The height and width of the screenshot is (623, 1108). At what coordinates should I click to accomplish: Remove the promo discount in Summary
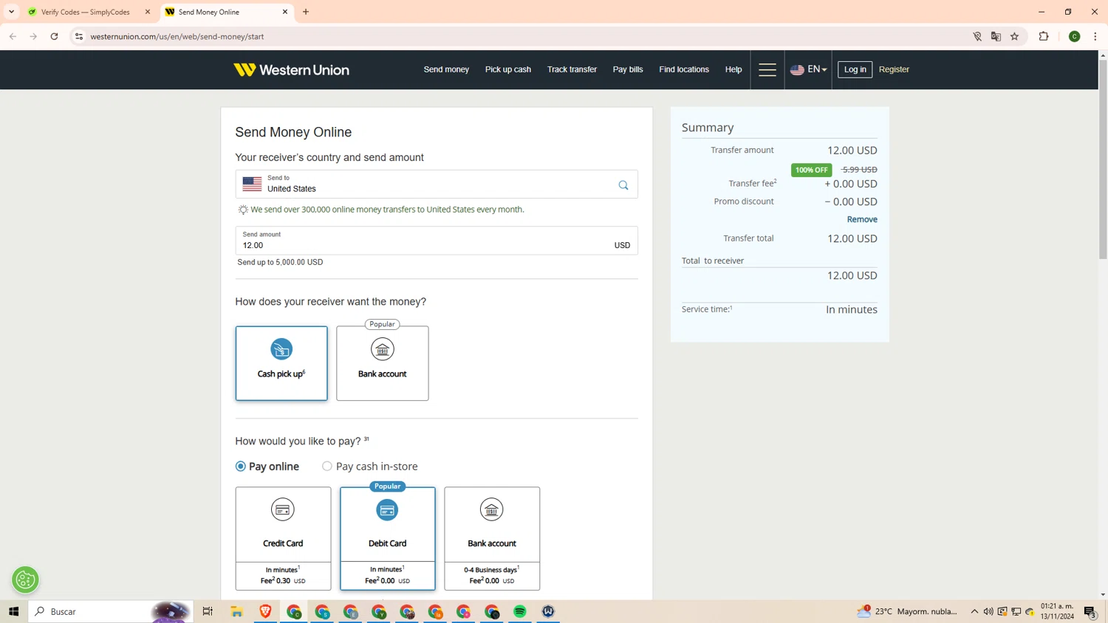coord(862,219)
